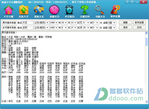Click the 五行: row label

click(x=5, y=59)
